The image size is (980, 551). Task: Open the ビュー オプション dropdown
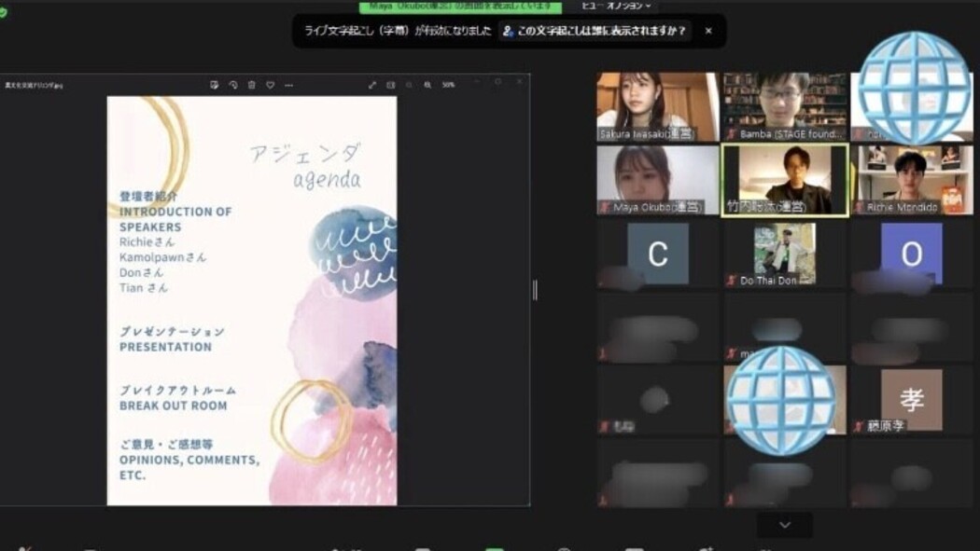pos(617,6)
